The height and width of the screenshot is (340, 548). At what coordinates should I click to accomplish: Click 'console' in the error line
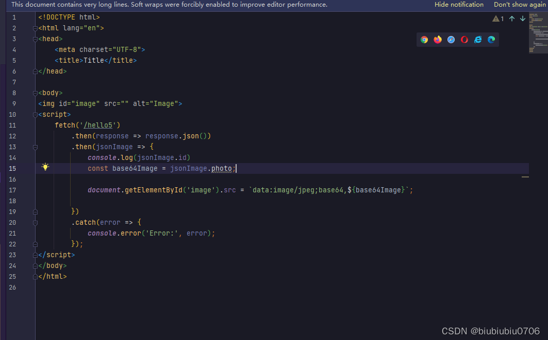click(x=102, y=234)
